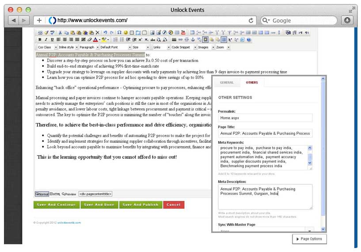Apply superscript formatting
Screen dimensions: 361x252
(x=140, y=40)
